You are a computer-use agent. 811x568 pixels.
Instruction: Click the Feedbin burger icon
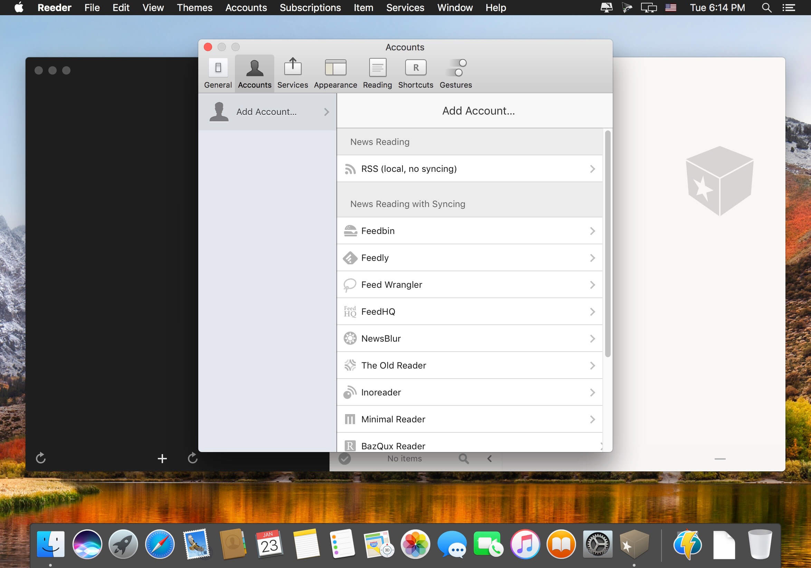(350, 231)
